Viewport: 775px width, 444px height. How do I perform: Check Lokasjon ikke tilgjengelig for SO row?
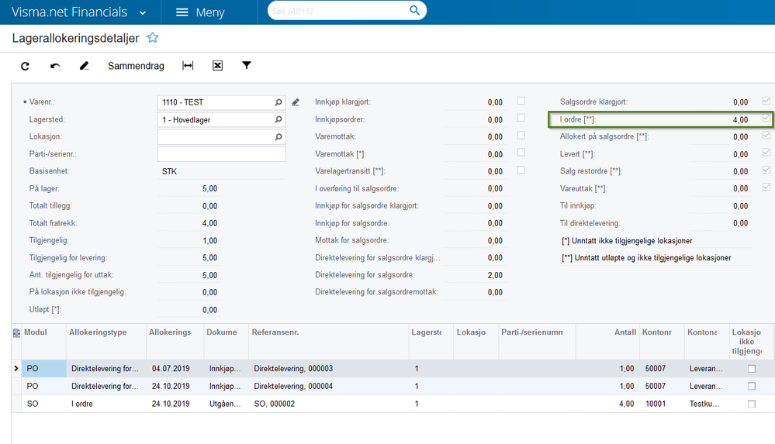pyautogui.click(x=752, y=404)
